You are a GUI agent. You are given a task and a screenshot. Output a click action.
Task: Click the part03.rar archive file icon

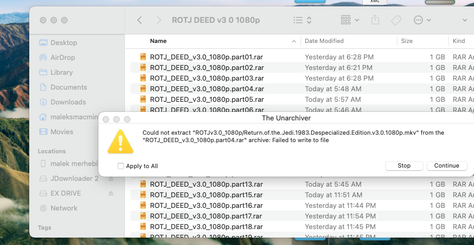pyautogui.click(x=143, y=78)
